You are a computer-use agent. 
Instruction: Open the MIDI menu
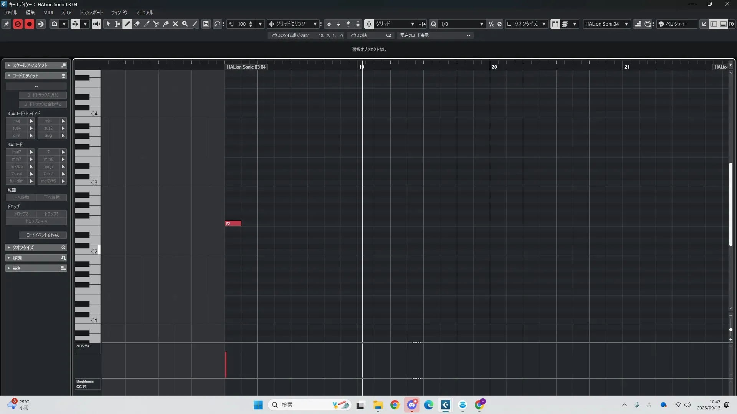click(48, 13)
